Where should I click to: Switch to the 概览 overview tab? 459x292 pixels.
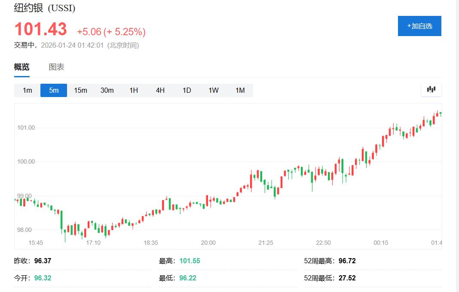pyautogui.click(x=22, y=67)
